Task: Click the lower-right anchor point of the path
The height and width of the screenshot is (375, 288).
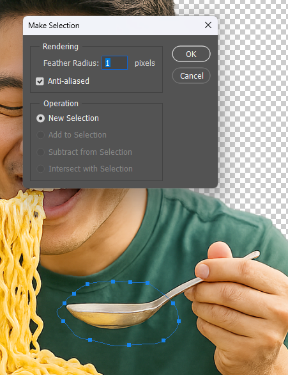Action: coord(163,340)
